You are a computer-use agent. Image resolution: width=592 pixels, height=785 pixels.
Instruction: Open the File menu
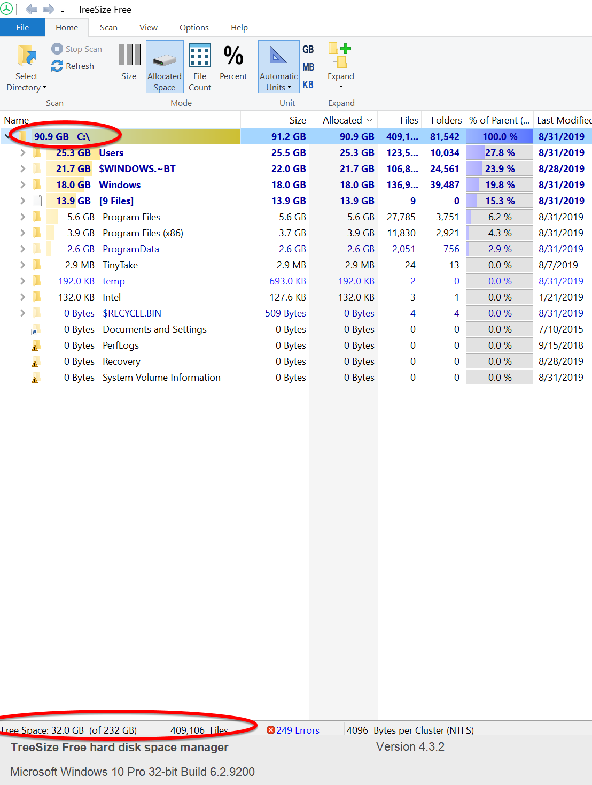[22, 28]
